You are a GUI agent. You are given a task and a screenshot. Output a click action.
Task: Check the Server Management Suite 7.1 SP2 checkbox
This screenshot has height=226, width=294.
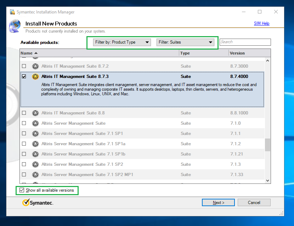pos(24,164)
